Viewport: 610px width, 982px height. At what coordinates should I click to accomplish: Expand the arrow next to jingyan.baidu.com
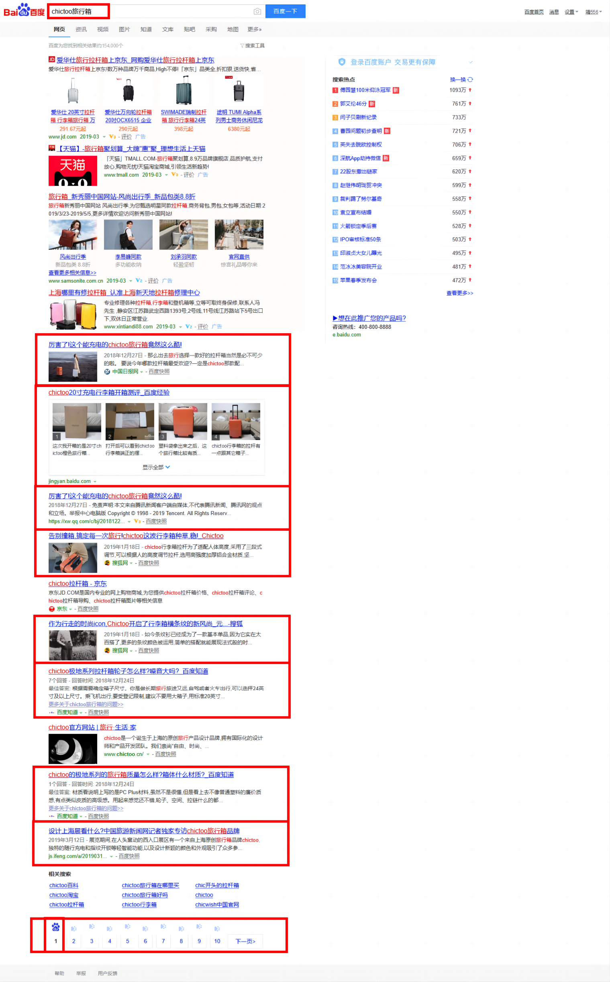(x=95, y=481)
